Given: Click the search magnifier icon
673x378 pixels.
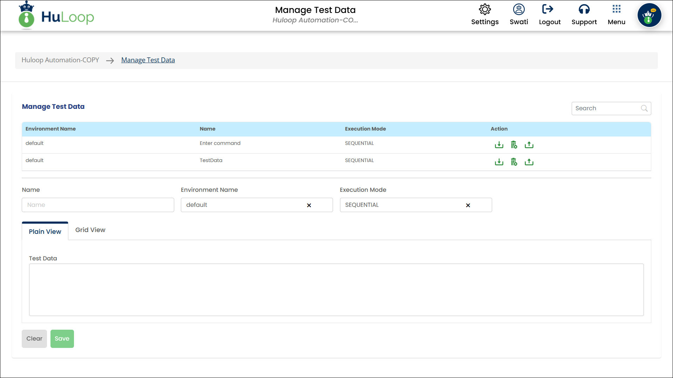Looking at the screenshot, I should tap(644, 108).
